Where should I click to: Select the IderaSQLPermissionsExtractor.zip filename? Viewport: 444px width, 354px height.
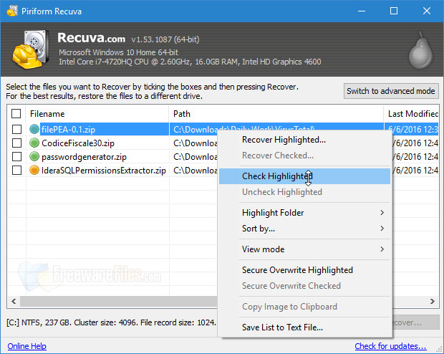[x=104, y=171]
